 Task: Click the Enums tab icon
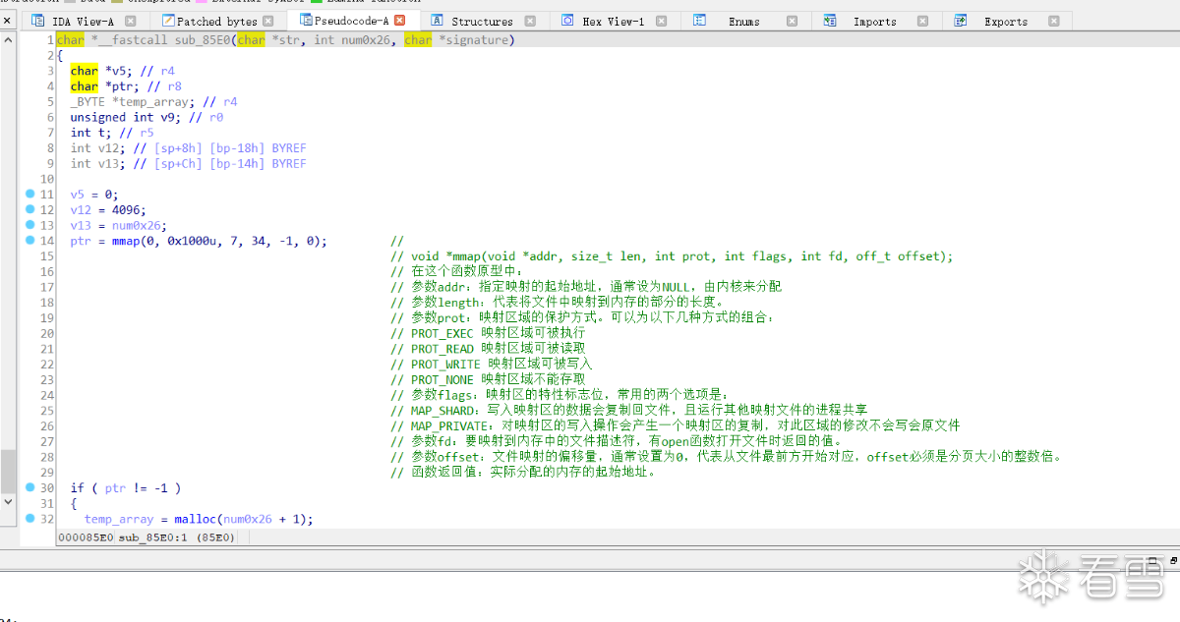coord(699,21)
